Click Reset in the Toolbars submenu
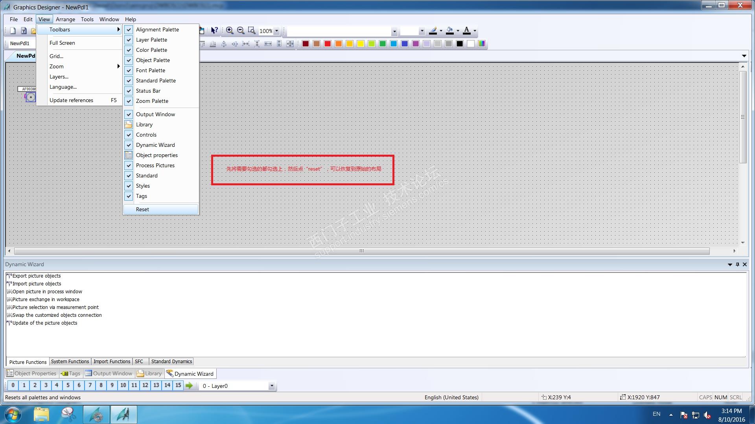 [142, 209]
